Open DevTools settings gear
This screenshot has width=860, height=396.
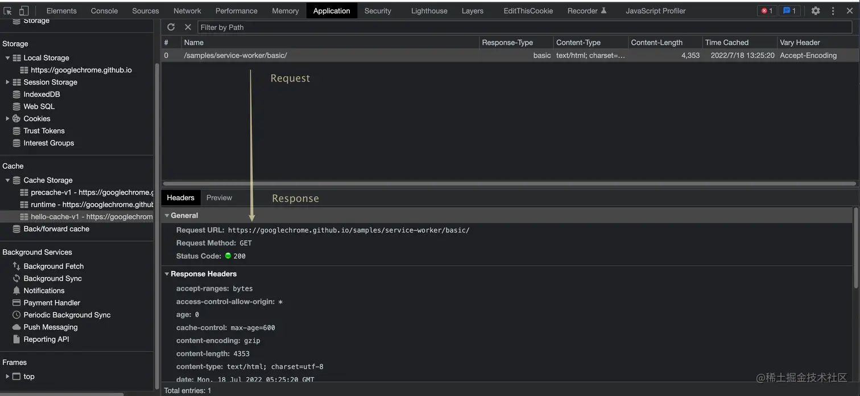(x=816, y=11)
